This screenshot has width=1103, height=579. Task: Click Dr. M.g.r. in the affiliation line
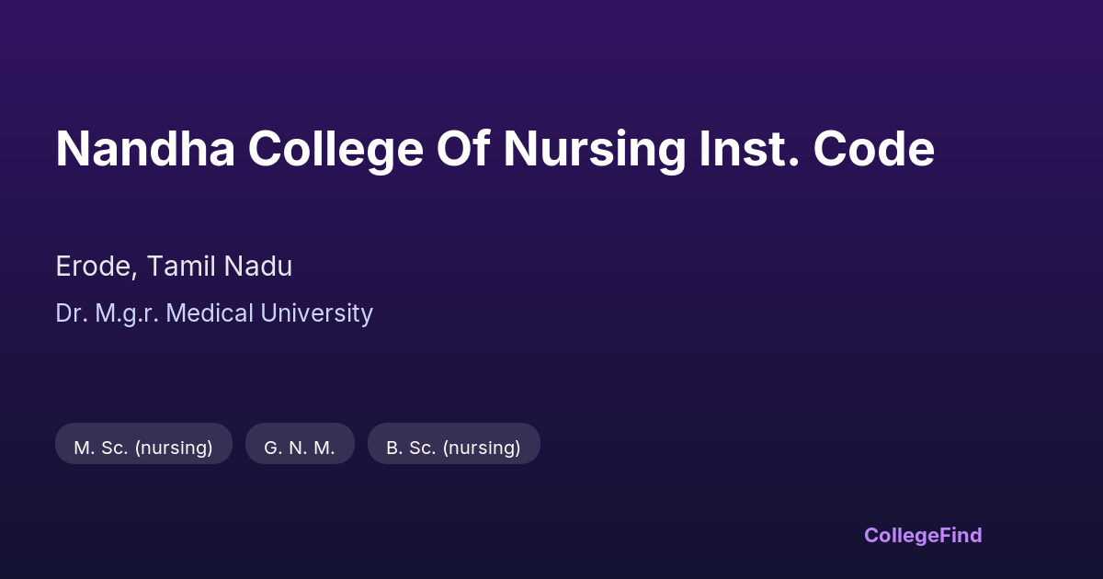tap(108, 313)
